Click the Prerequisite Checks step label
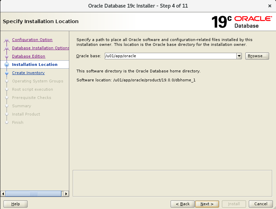Image resolution: width=276 pixels, height=209 pixels. point(31,98)
